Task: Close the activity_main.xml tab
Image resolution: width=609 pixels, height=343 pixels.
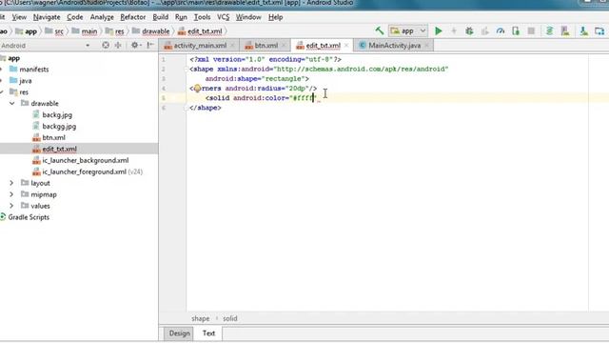Action: pos(232,46)
